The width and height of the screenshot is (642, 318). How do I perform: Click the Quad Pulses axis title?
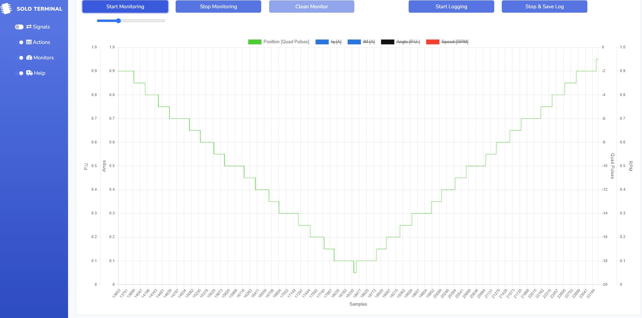[612, 166]
